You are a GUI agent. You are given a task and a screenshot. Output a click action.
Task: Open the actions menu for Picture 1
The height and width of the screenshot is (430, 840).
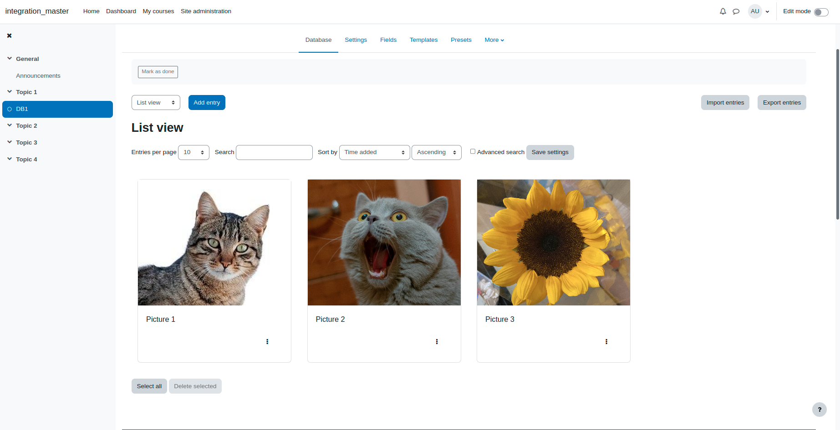click(267, 341)
